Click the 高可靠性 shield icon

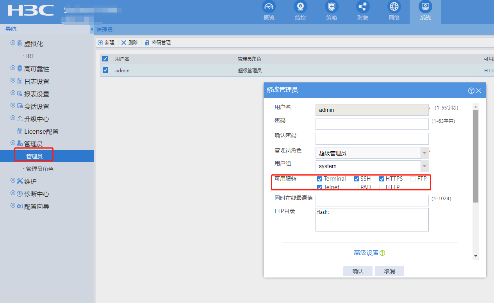point(20,68)
